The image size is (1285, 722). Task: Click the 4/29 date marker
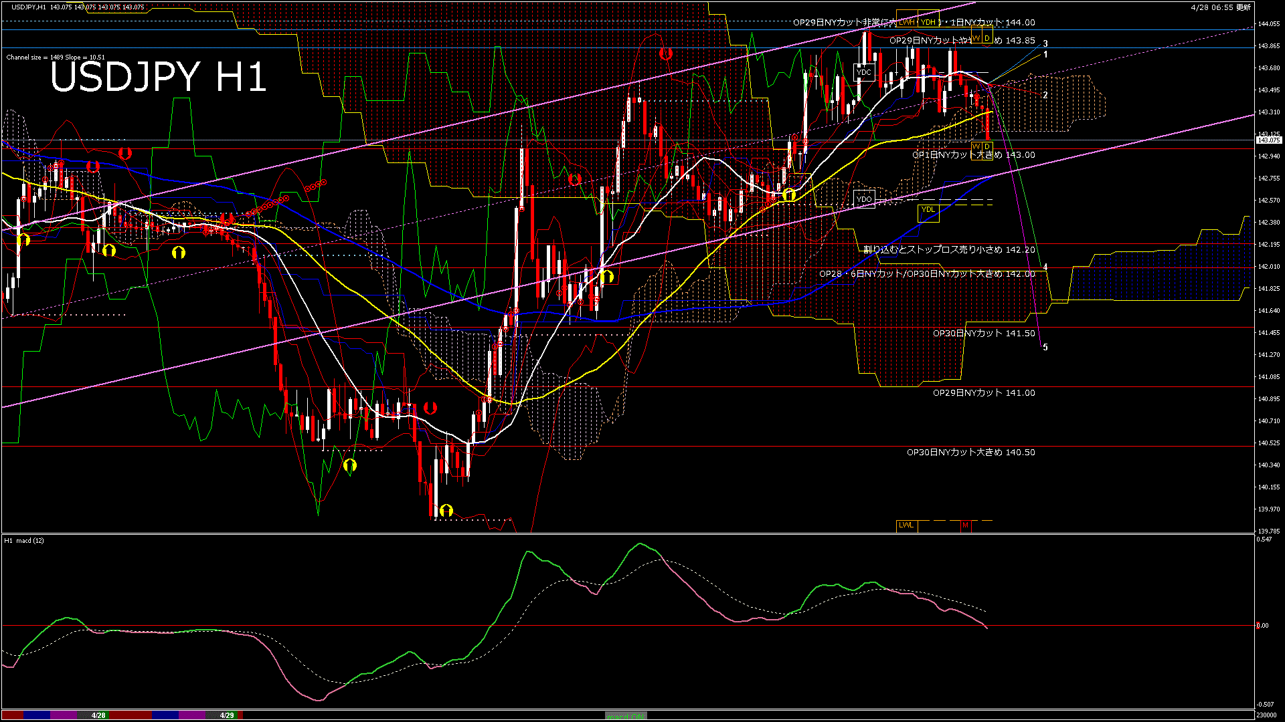pyautogui.click(x=227, y=715)
